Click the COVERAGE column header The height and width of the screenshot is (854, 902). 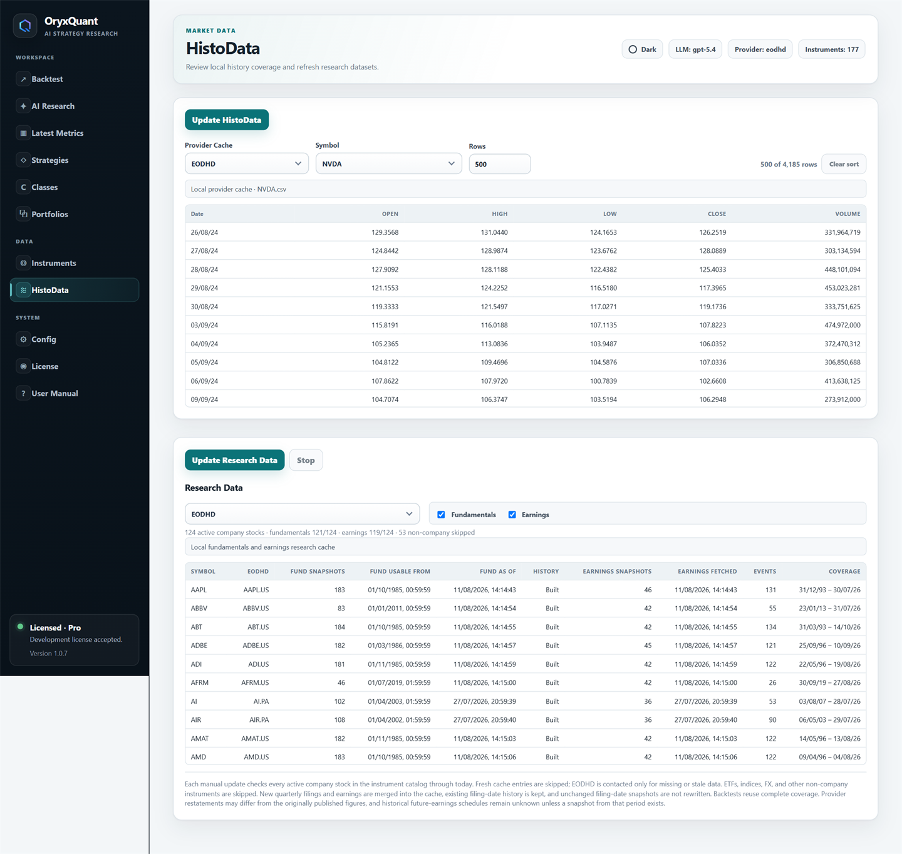tap(844, 572)
